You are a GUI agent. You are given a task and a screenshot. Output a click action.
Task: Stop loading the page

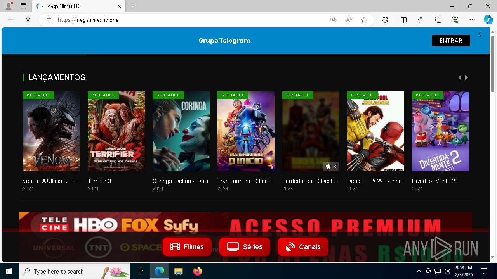pos(28,20)
